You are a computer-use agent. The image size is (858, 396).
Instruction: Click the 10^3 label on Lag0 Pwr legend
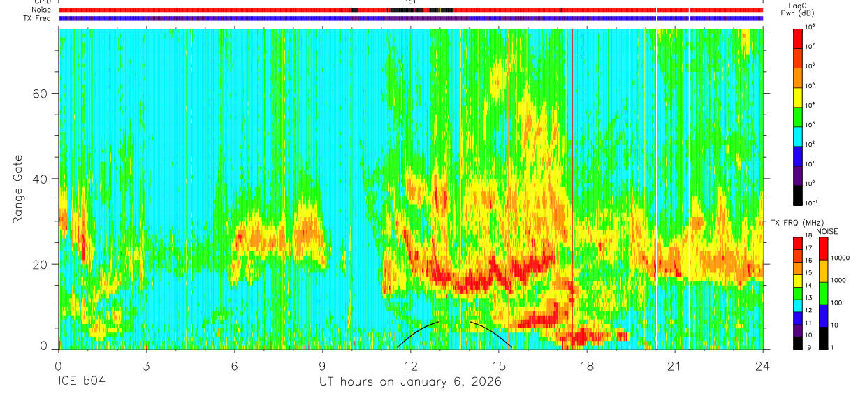coord(810,125)
